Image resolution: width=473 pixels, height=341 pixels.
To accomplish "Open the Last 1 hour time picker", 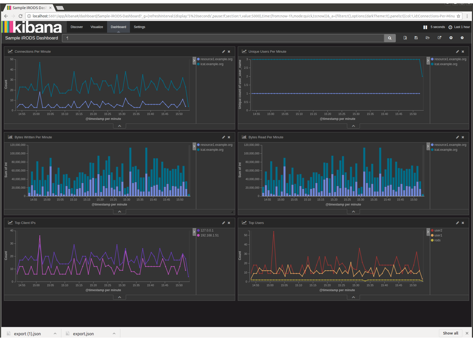I will pos(459,27).
